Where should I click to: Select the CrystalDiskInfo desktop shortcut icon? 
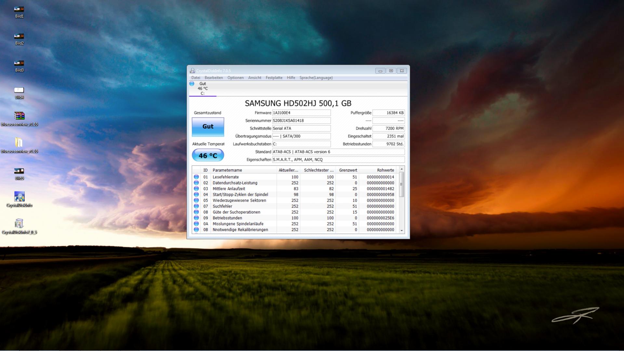[19, 199]
